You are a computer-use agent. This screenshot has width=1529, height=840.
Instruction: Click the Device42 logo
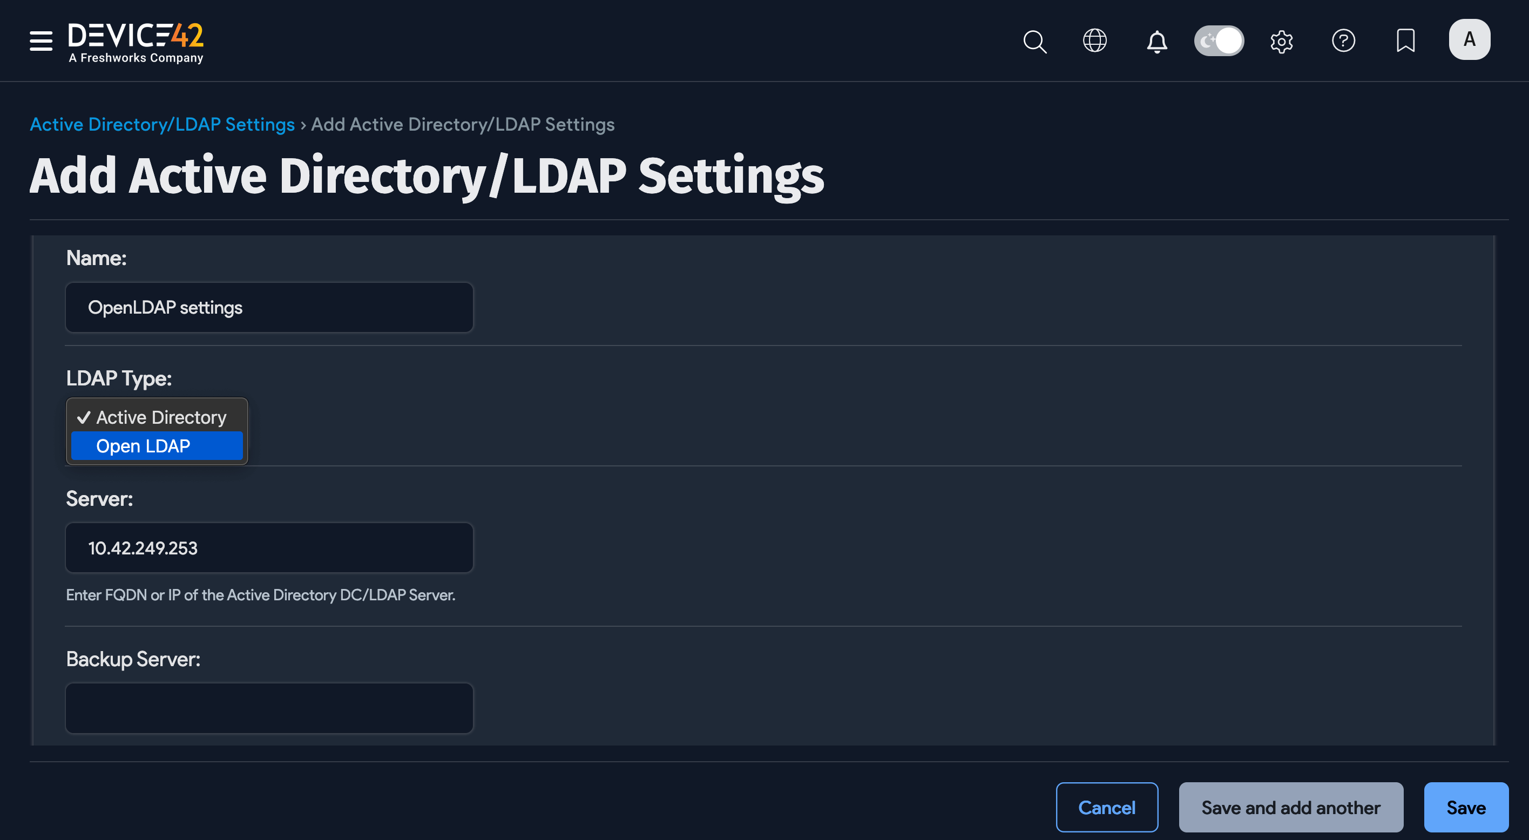pos(136,41)
